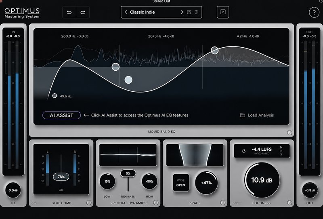Screen dimensions: 323x219
Task: Delete the Classic Indie preset
Action: [x=196, y=12]
